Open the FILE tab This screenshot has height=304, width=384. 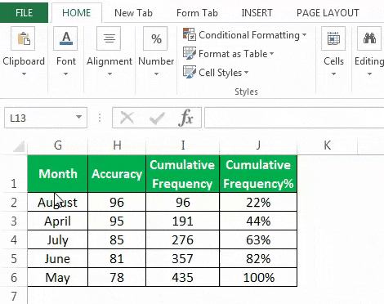point(24,13)
